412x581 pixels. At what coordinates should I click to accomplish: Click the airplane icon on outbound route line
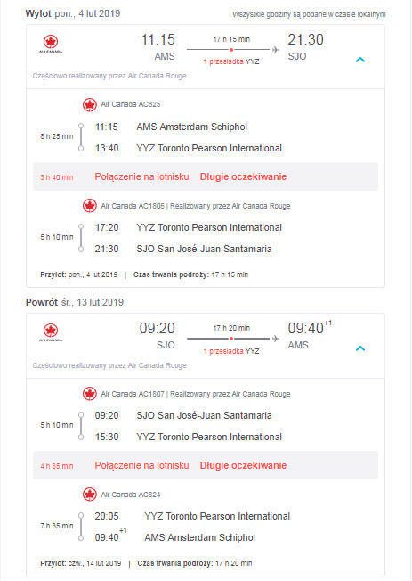[275, 50]
